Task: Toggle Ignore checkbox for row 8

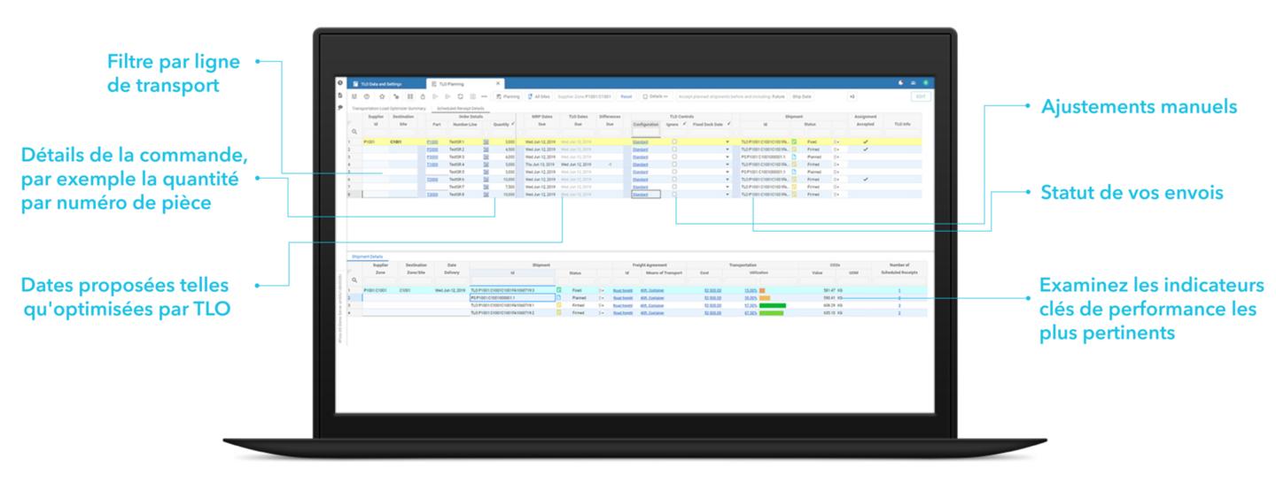Action: click(674, 195)
